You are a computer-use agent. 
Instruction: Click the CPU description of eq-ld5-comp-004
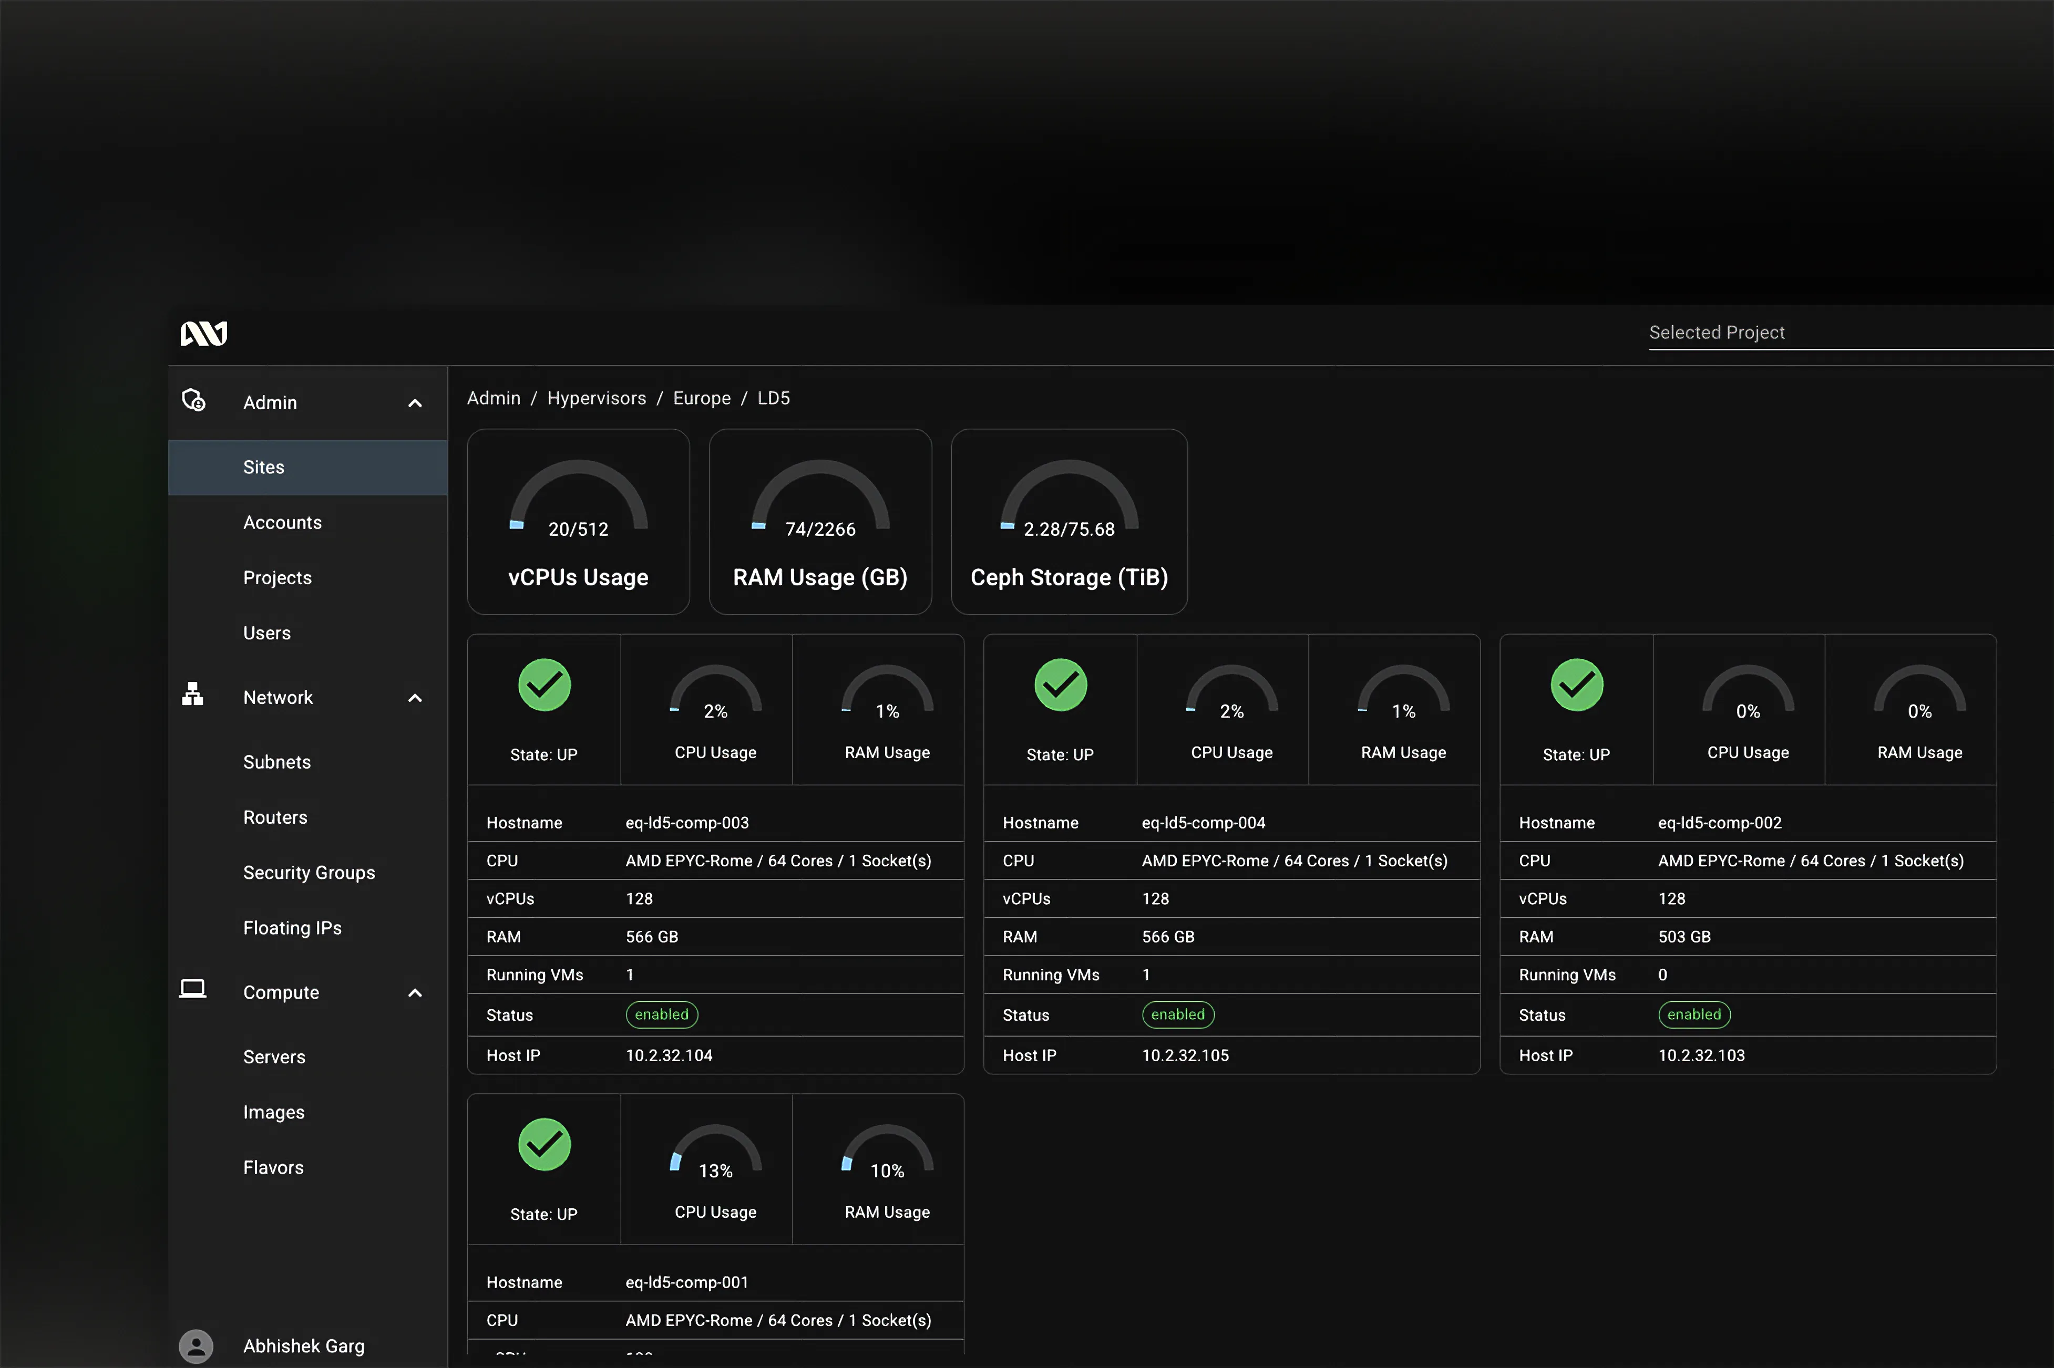(x=1295, y=861)
